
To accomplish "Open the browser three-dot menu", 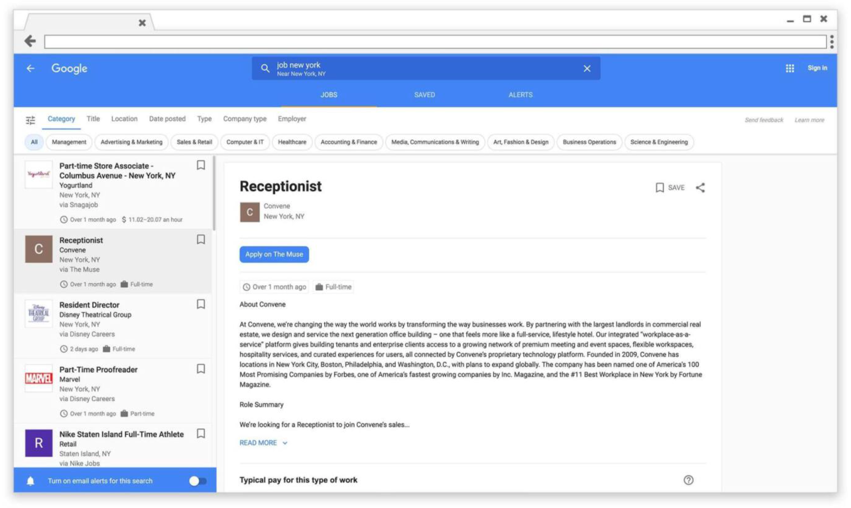I will 832,41.
